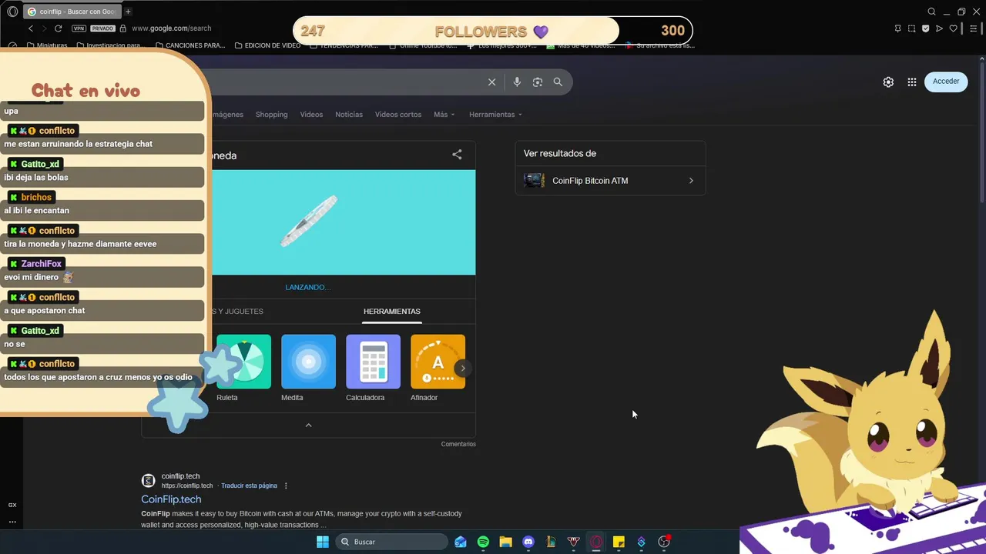986x554 pixels.
Task: Take a snapshot with the capture icon
Action: pos(912,28)
